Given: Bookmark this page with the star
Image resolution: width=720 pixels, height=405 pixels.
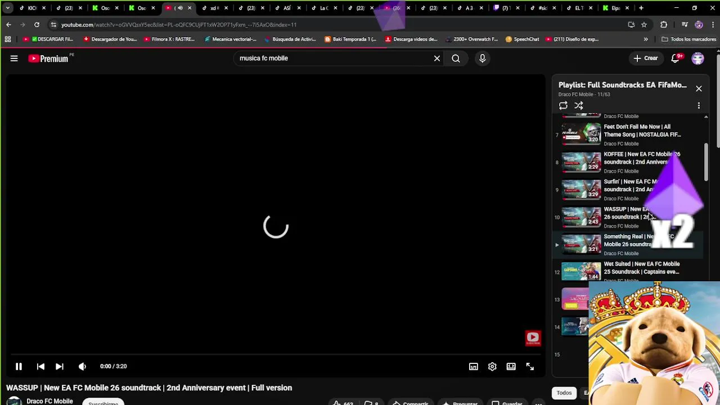Looking at the screenshot, I should [x=644, y=25].
